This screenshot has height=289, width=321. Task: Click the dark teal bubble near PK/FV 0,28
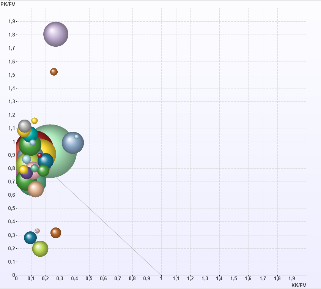tap(30, 238)
